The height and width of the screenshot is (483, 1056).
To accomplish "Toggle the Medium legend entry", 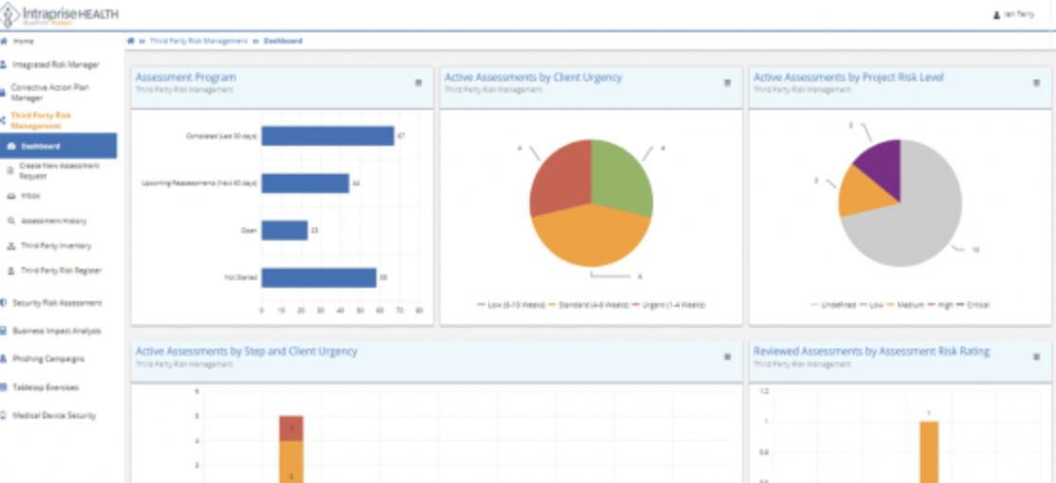I will pos(903,305).
